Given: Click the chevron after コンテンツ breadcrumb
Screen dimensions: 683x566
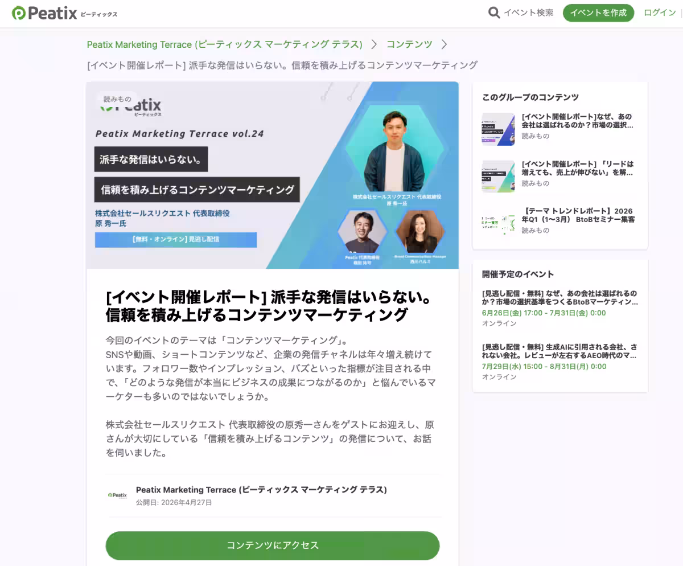Looking at the screenshot, I should point(445,44).
